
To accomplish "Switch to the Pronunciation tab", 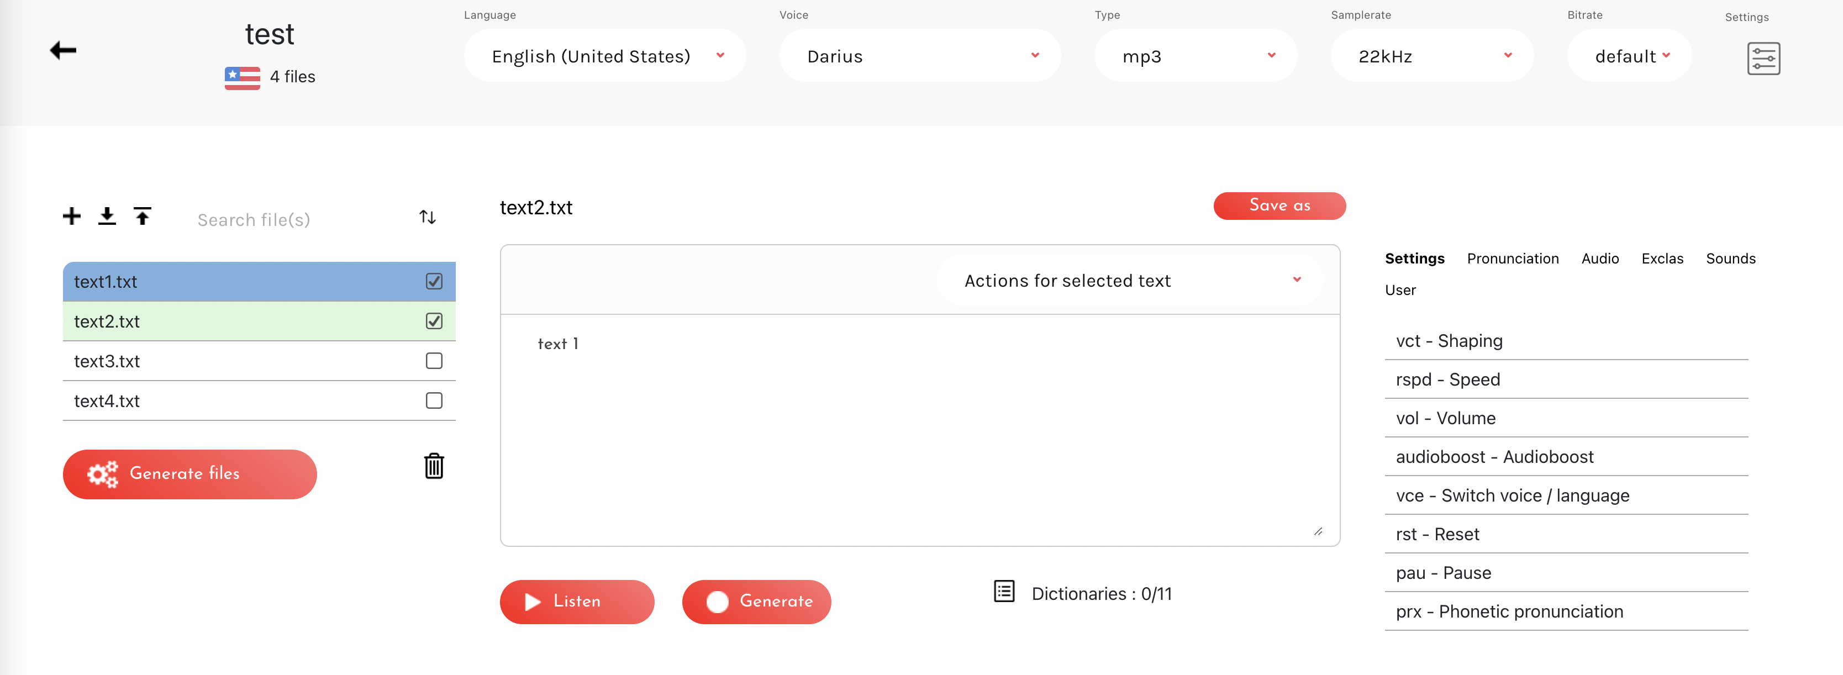I will 1513,259.
